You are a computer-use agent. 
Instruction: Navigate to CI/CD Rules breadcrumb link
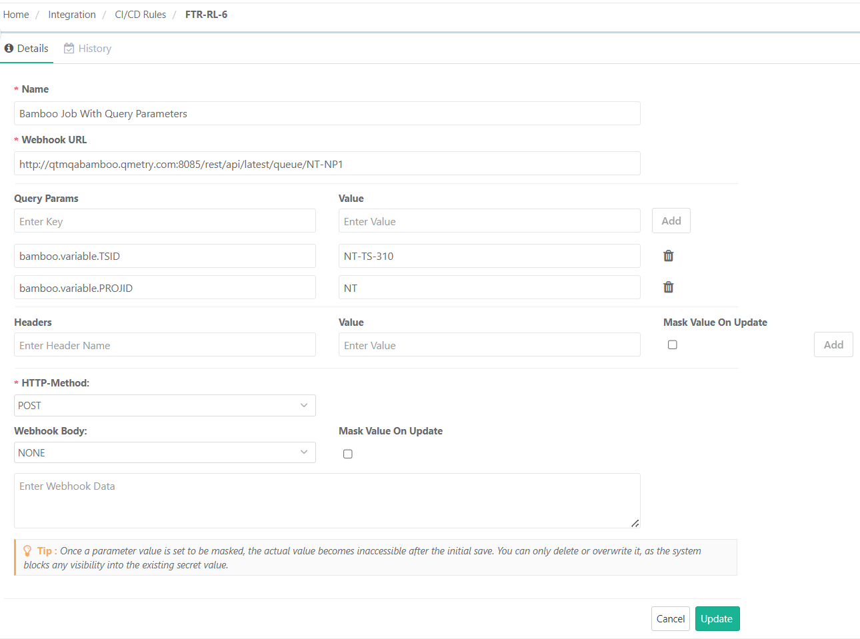(140, 14)
